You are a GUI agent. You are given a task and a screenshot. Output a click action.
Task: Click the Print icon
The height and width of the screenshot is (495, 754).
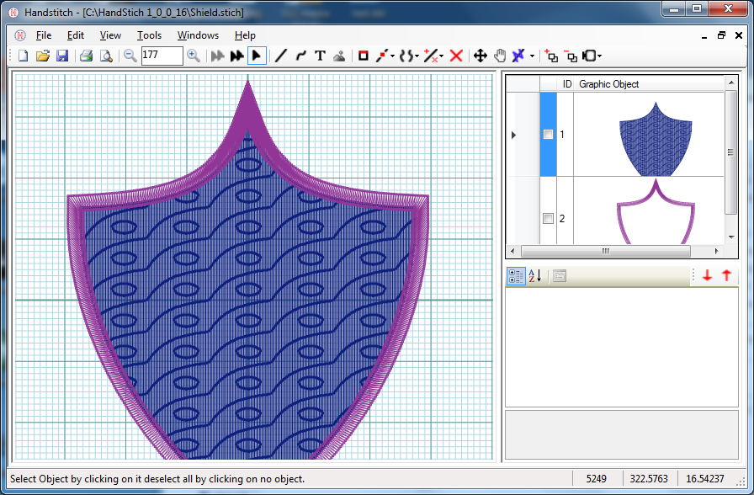coord(87,56)
